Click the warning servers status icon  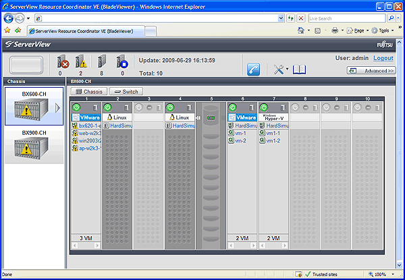(x=81, y=61)
